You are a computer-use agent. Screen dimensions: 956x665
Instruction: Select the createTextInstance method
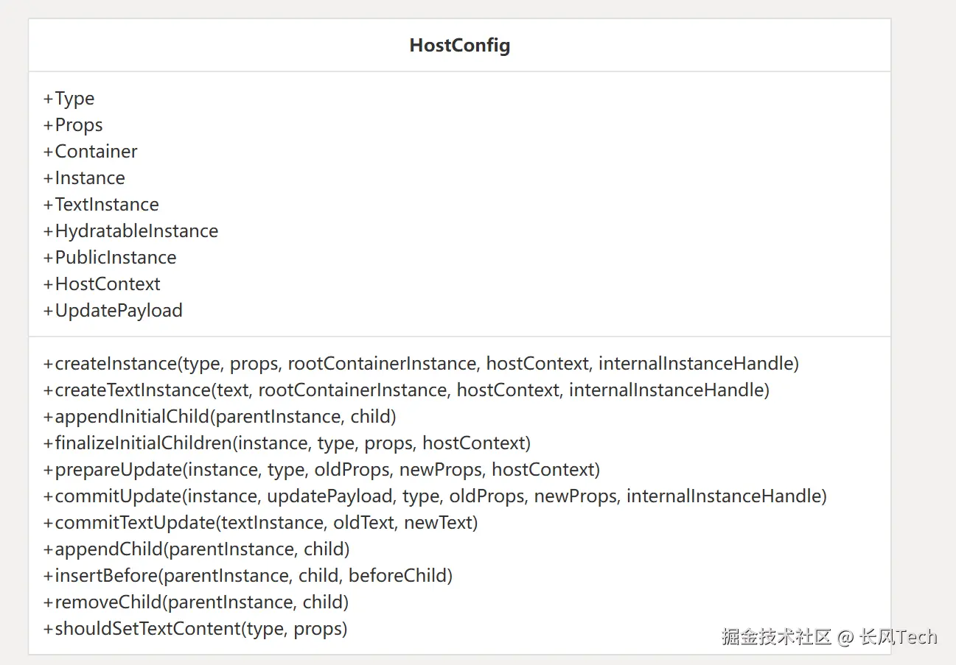coord(406,390)
